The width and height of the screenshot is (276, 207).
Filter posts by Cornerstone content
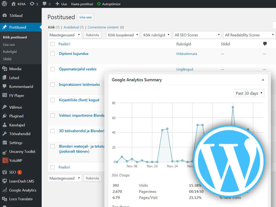tap(103, 27)
